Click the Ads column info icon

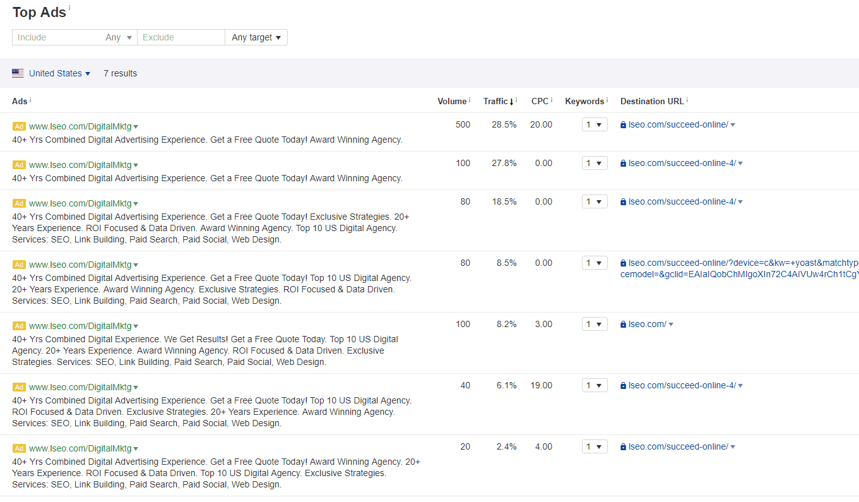coord(29,99)
